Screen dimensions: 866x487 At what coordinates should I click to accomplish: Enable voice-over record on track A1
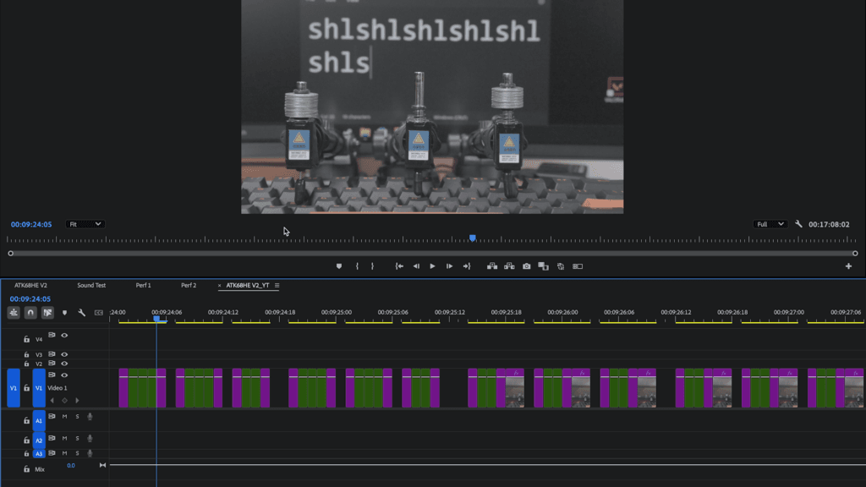[x=90, y=417]
